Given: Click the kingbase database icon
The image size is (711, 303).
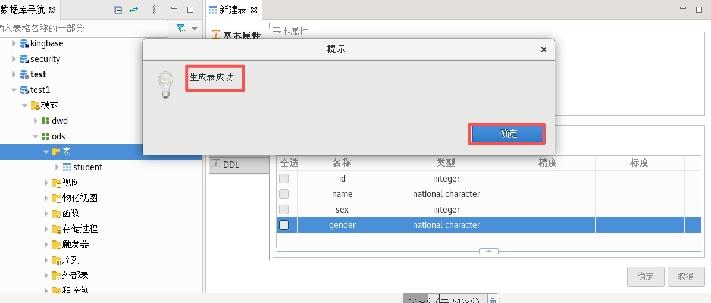Looking at the screenshot, I should point(24,43).
